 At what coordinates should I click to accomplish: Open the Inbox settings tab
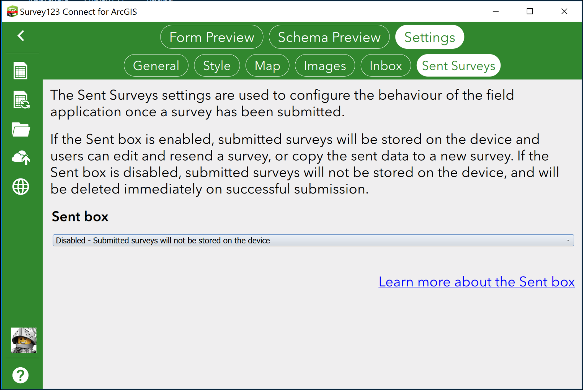point(386,65)
